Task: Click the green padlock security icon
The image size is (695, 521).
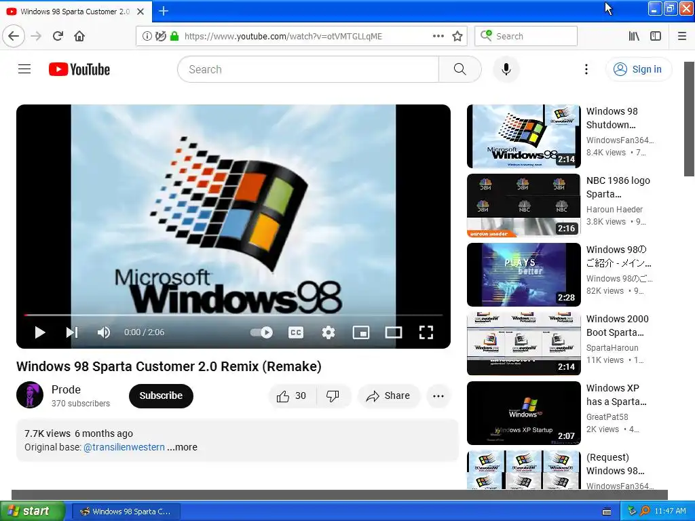Action: (x=174, y=36)
